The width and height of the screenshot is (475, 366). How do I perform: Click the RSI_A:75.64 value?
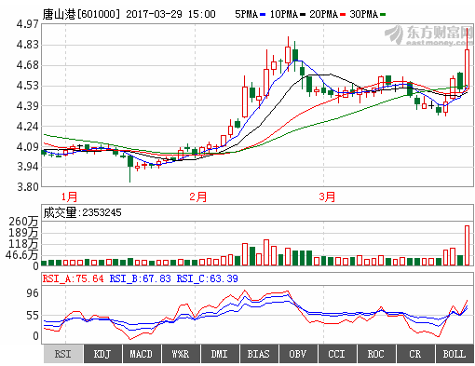74,278
